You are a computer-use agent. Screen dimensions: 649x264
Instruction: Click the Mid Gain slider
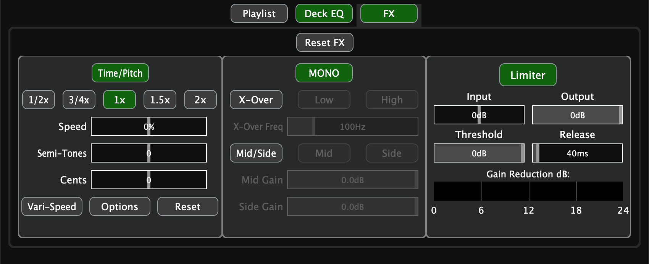353,180
